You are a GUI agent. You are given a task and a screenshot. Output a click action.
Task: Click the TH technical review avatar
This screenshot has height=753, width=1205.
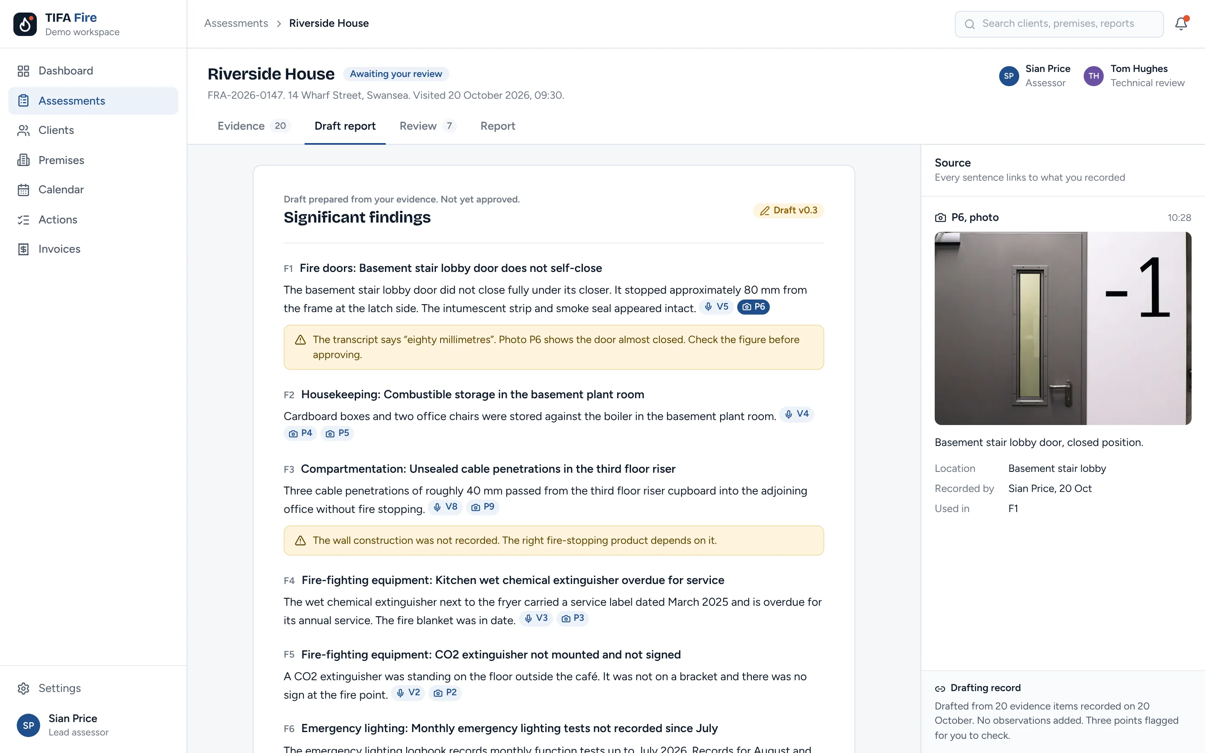click(1093, 76)
